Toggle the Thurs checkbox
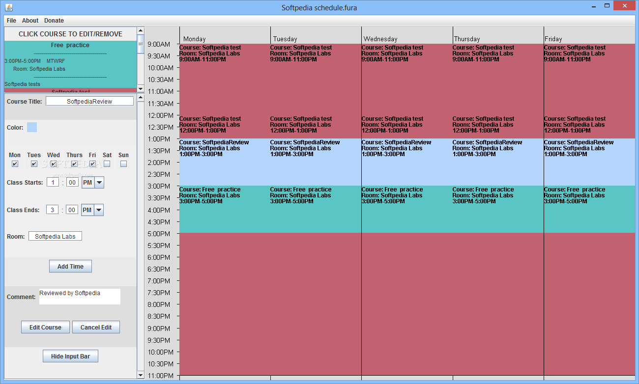The width and height of the screenshot is (639, 384). point(74,164)
